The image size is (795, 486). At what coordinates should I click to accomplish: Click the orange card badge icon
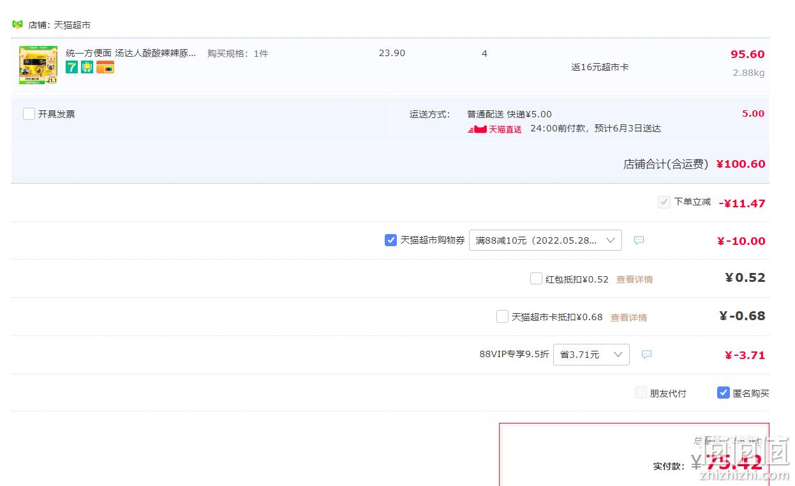coord(105,67)
